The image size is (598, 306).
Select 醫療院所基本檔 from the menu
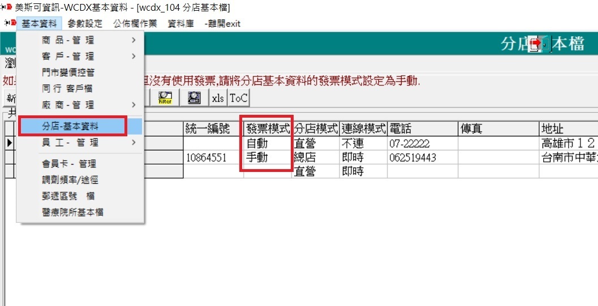[x=80, y=212]
